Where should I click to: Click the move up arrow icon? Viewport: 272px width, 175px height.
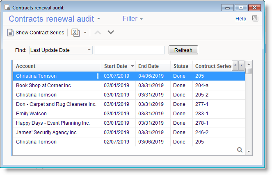pyautogui.click(x=98, y=33)
